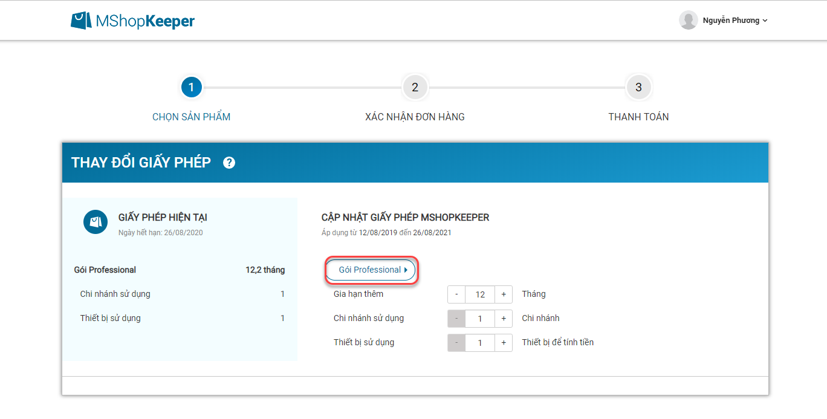Click the user avatar icon
This screenshot has width=827, height=419.
688,20
